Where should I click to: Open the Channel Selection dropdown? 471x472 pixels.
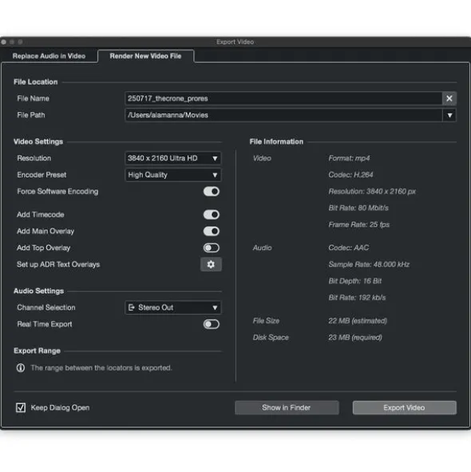172,307
